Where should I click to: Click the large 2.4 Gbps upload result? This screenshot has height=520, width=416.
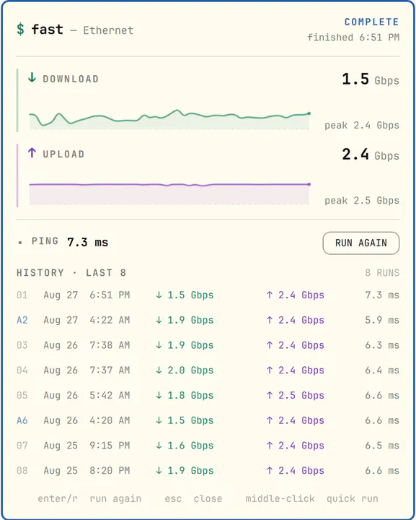tap(371, 155)
